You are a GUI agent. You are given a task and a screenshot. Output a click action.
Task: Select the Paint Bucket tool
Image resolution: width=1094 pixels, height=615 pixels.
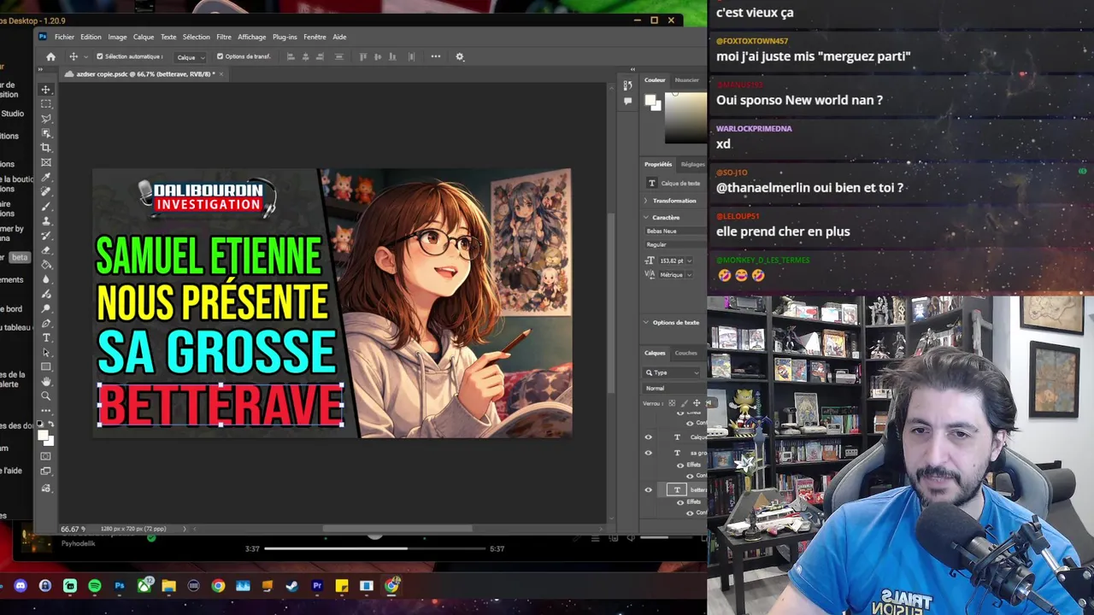46,264
